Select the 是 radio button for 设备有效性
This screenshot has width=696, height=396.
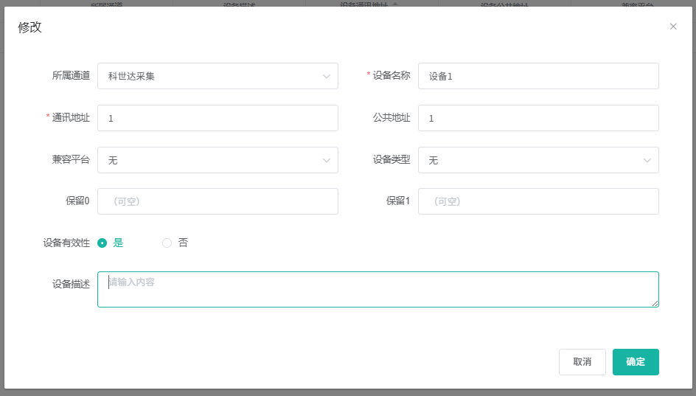pos(102,243)
